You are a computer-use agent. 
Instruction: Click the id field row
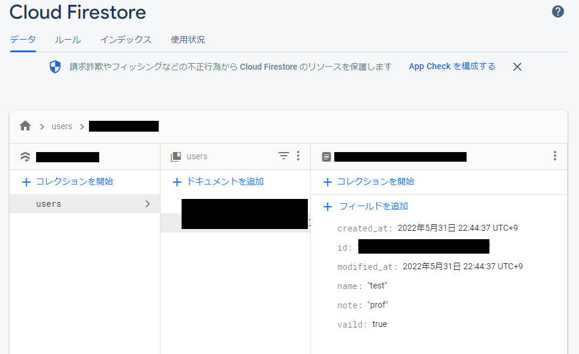414,246
